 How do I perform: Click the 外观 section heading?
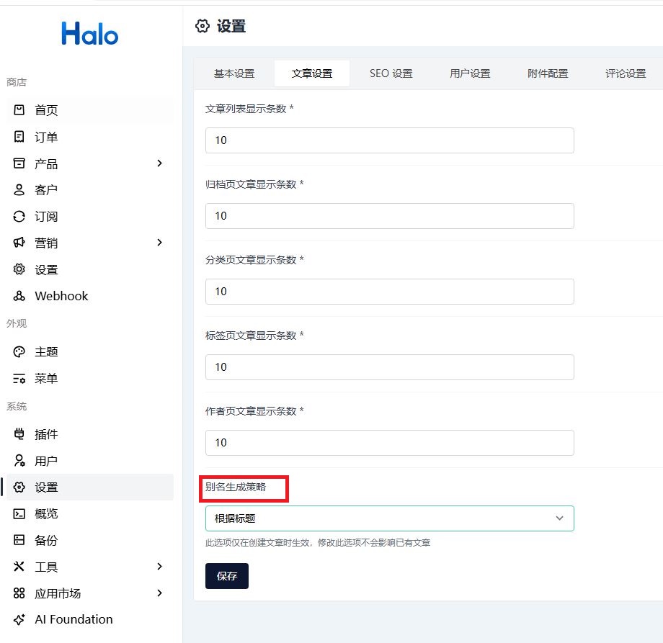(17, 323)
